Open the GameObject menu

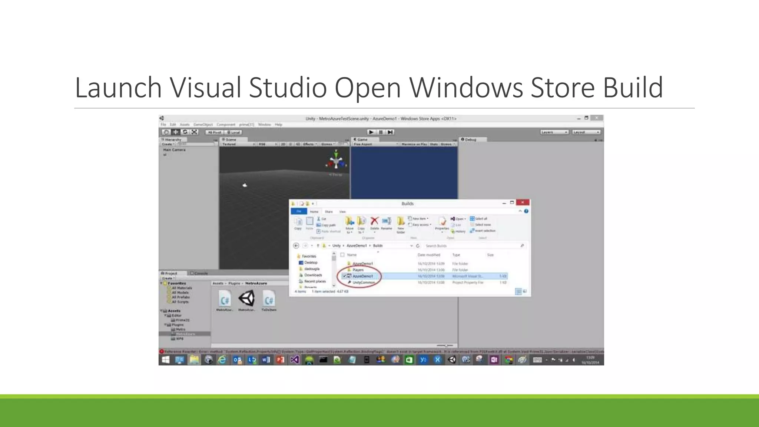pyautogui.click(x=203, y=125)
